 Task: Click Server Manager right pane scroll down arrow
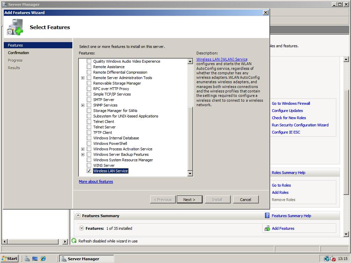coord(346,234)
